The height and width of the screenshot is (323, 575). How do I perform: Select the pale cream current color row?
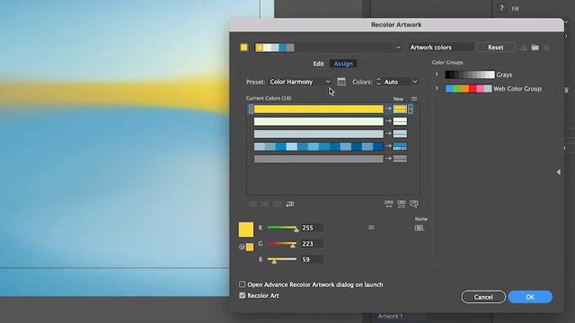(x=319, y=121)
